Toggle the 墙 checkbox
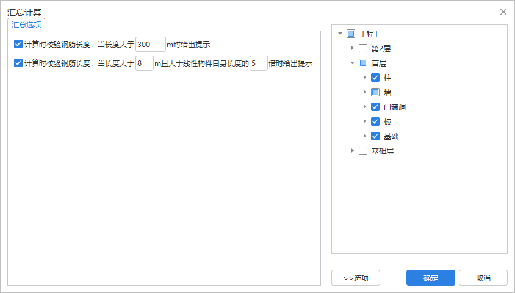515x293 pixels. pos(375,92)
